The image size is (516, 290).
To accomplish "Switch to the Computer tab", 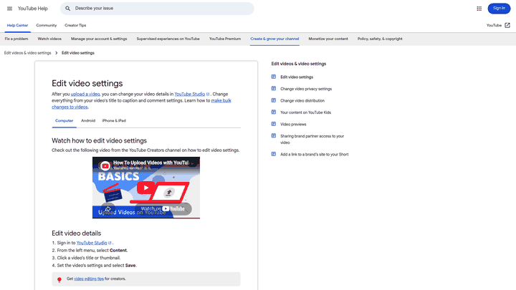I will point(64,121).
